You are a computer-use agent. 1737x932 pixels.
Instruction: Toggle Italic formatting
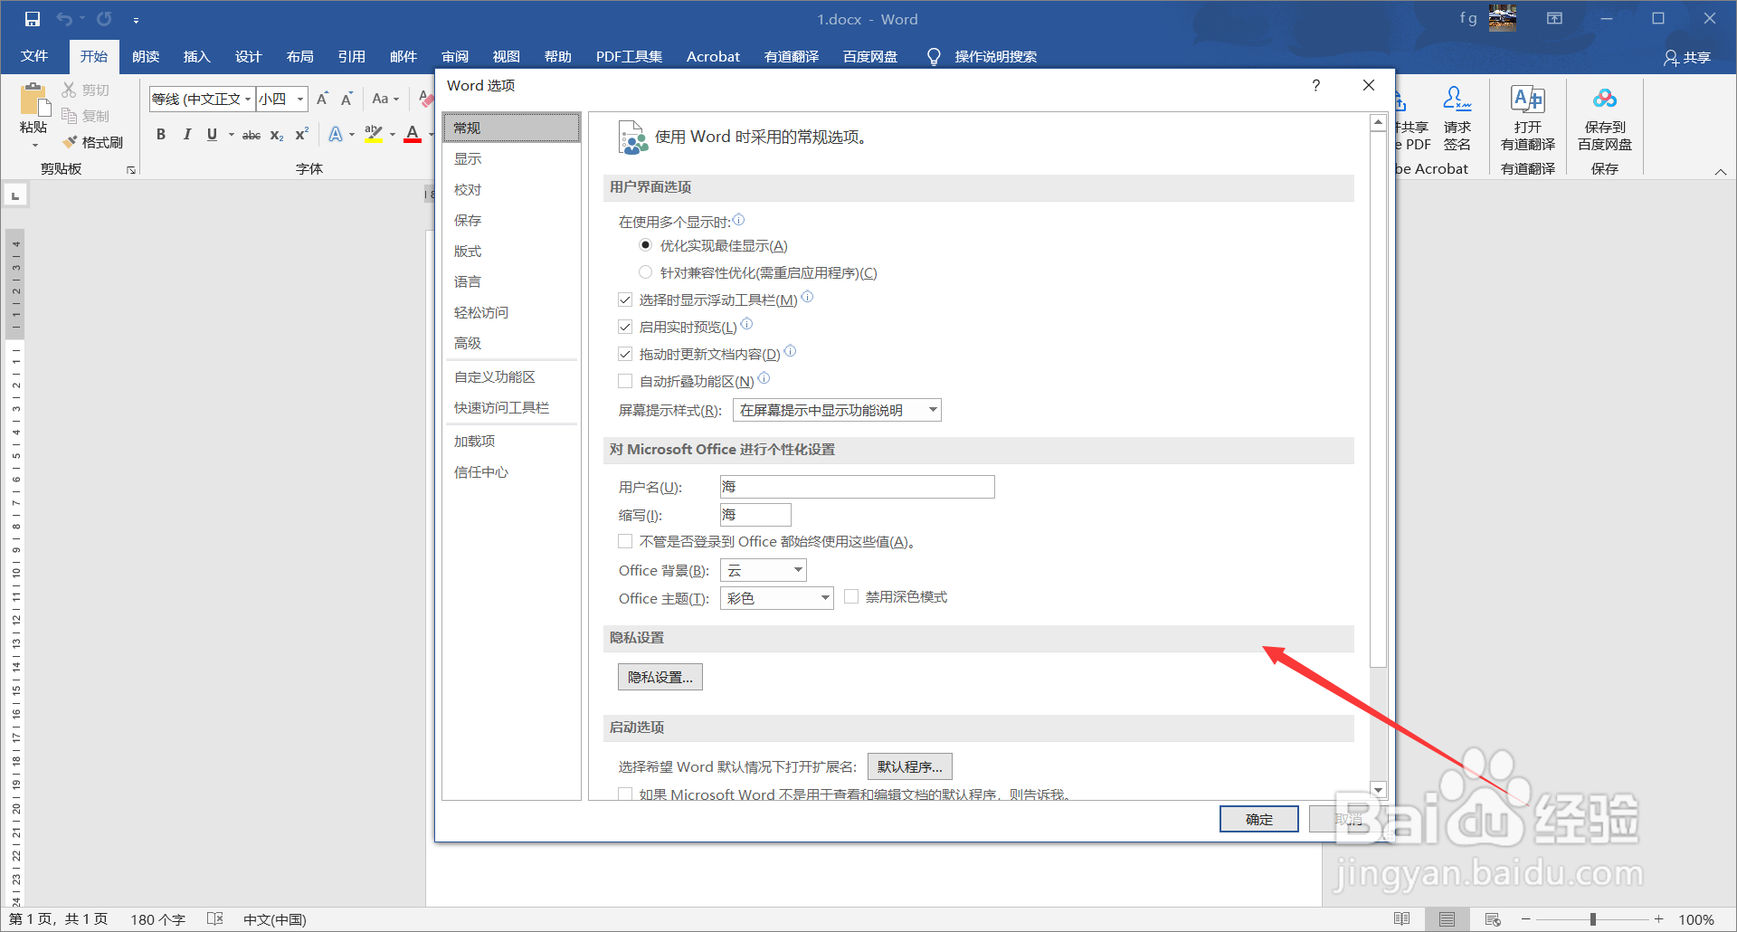tap(186, 134)
